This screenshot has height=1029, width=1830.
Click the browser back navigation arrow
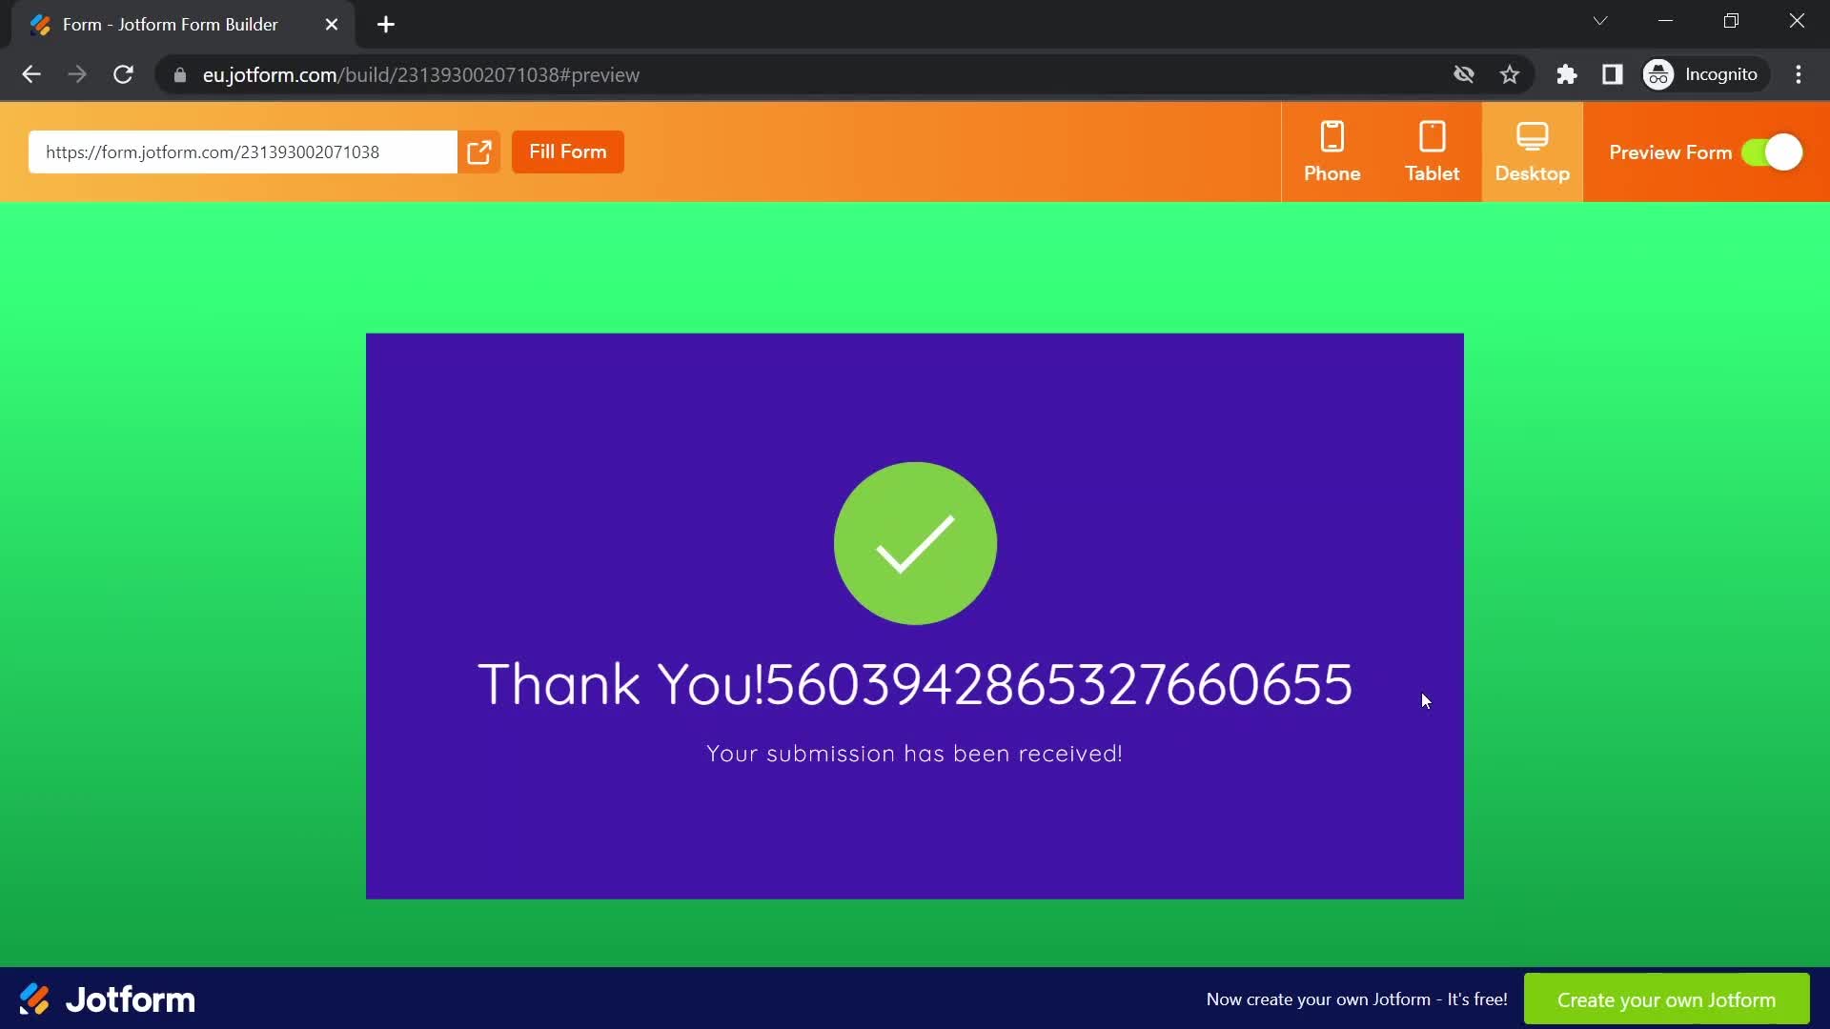click(x=30, y=75)
